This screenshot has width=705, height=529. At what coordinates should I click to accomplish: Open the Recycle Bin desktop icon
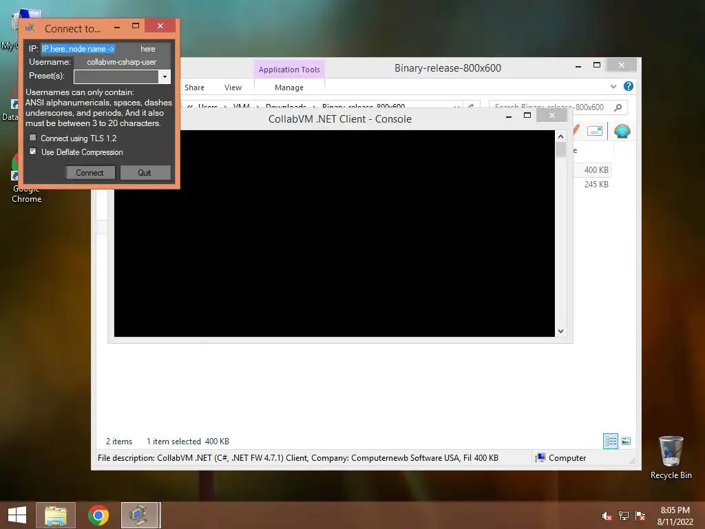pyautogui.click(x=671, y=457)
